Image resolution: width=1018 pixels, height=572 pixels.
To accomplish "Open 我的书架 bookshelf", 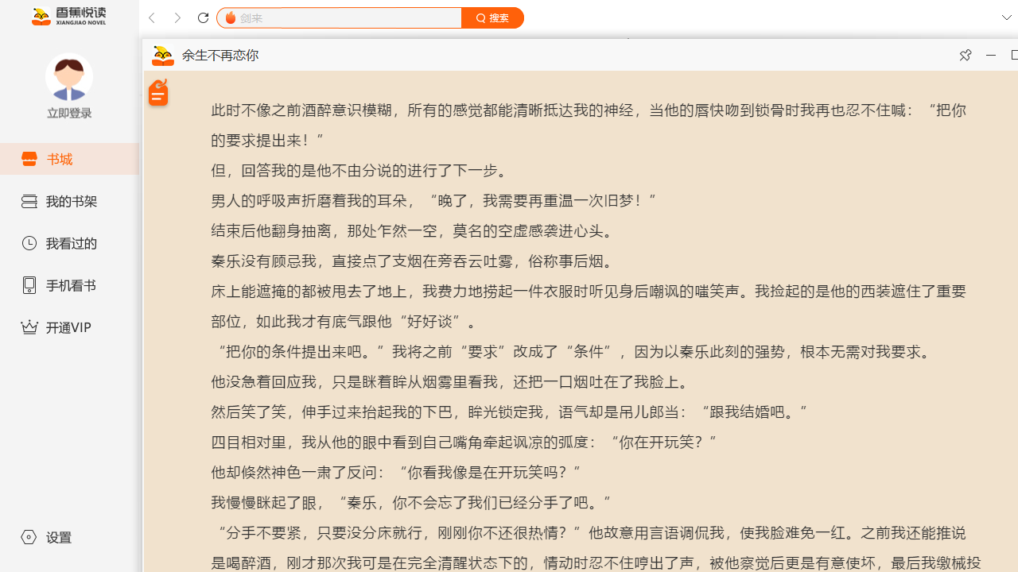I will (71, 201).
